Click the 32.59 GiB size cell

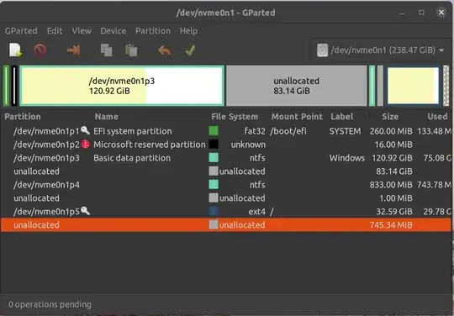point(394,212)
